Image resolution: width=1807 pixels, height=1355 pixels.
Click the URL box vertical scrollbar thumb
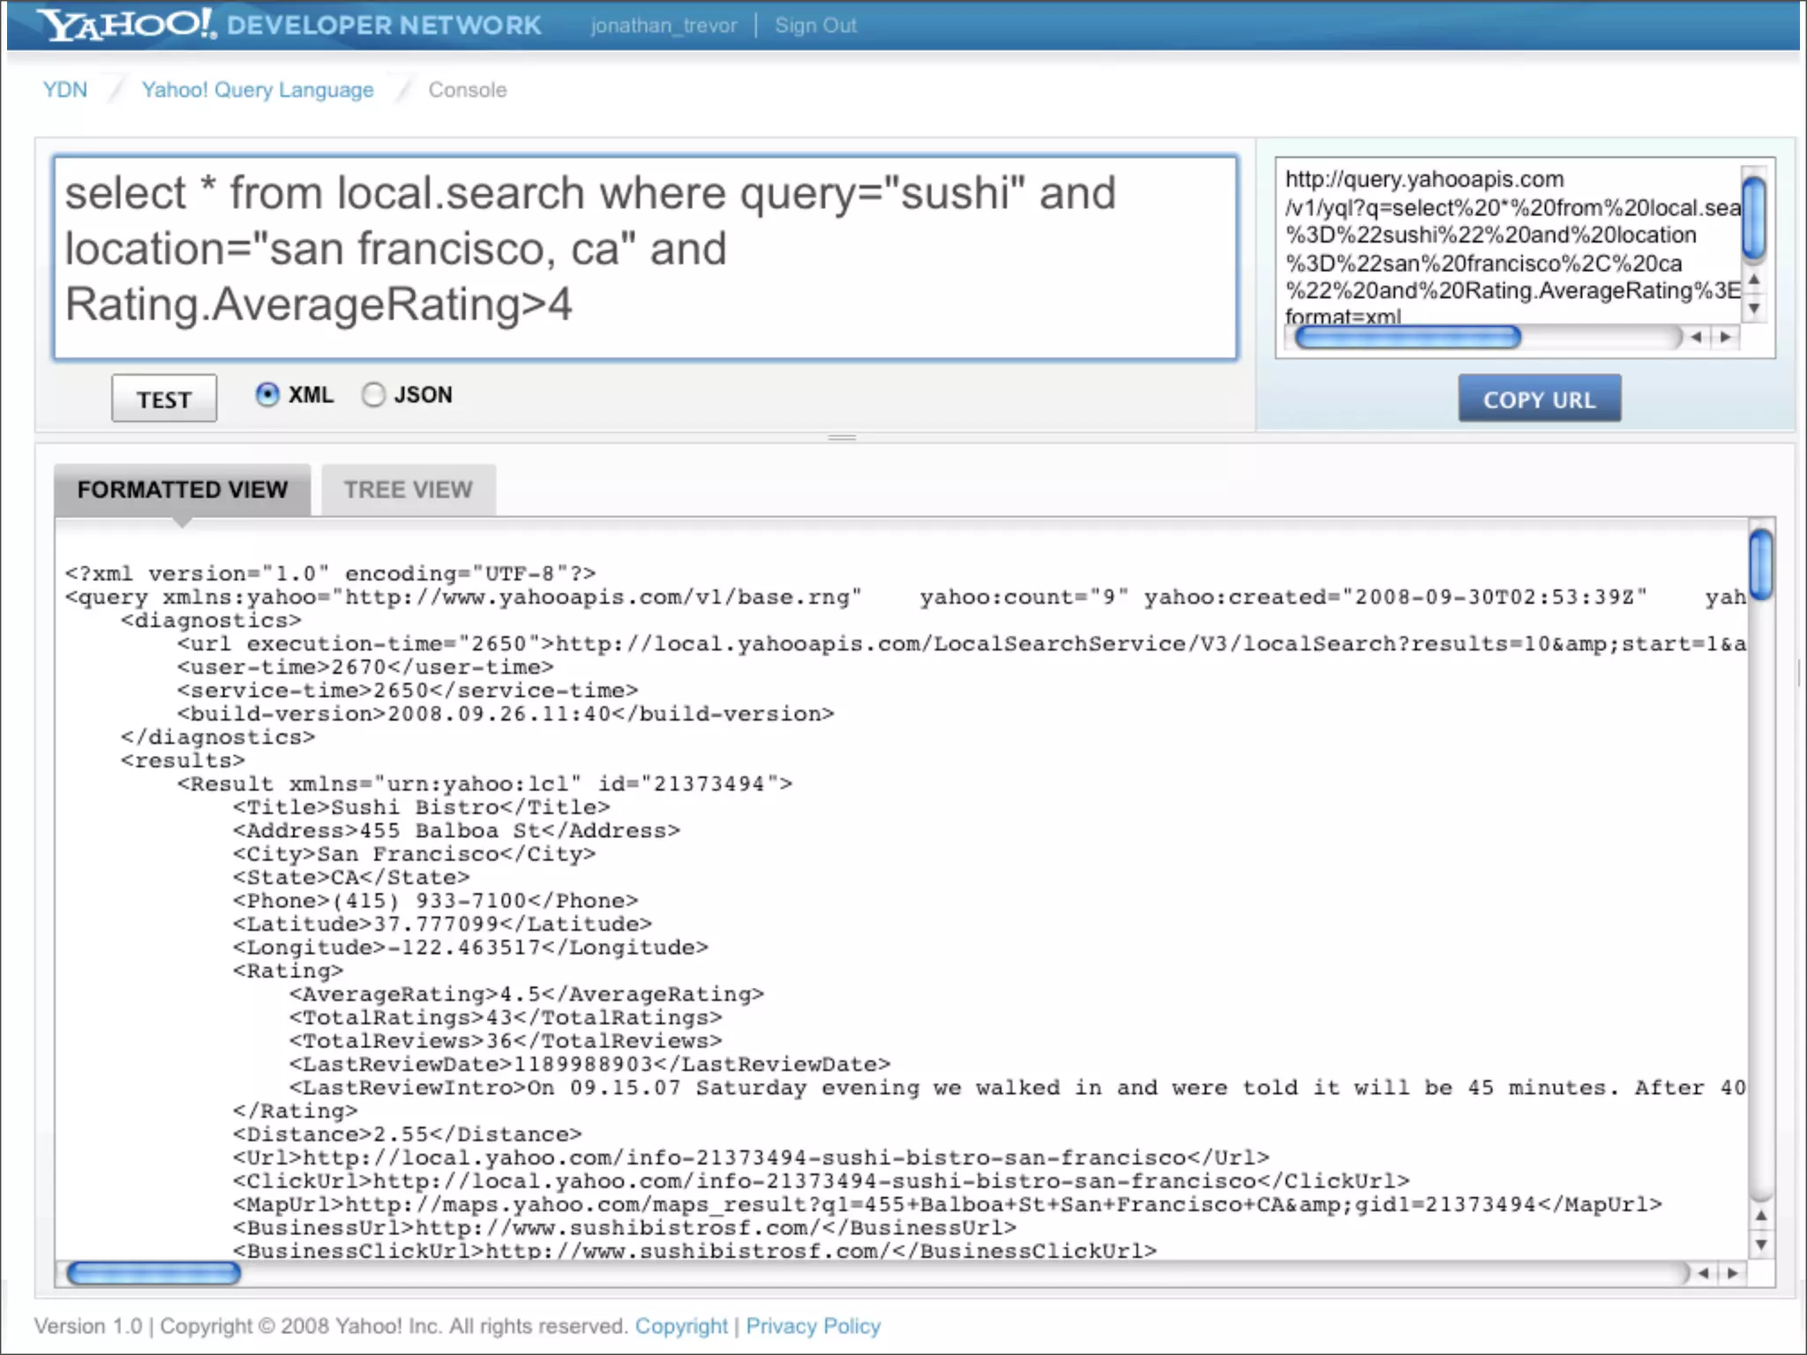coord(1754,218)
